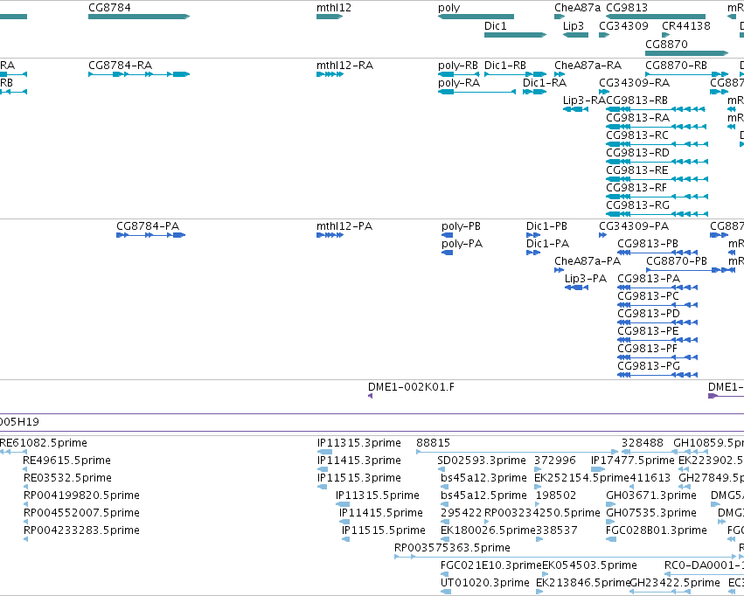Select the Lip3 gene glyph
This screenshot has width=744, height=596.
(575, 35)
